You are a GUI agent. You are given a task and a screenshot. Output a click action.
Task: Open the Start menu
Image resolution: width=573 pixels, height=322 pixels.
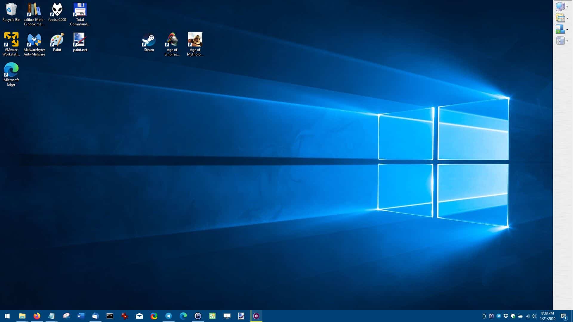tap(7, 316)
